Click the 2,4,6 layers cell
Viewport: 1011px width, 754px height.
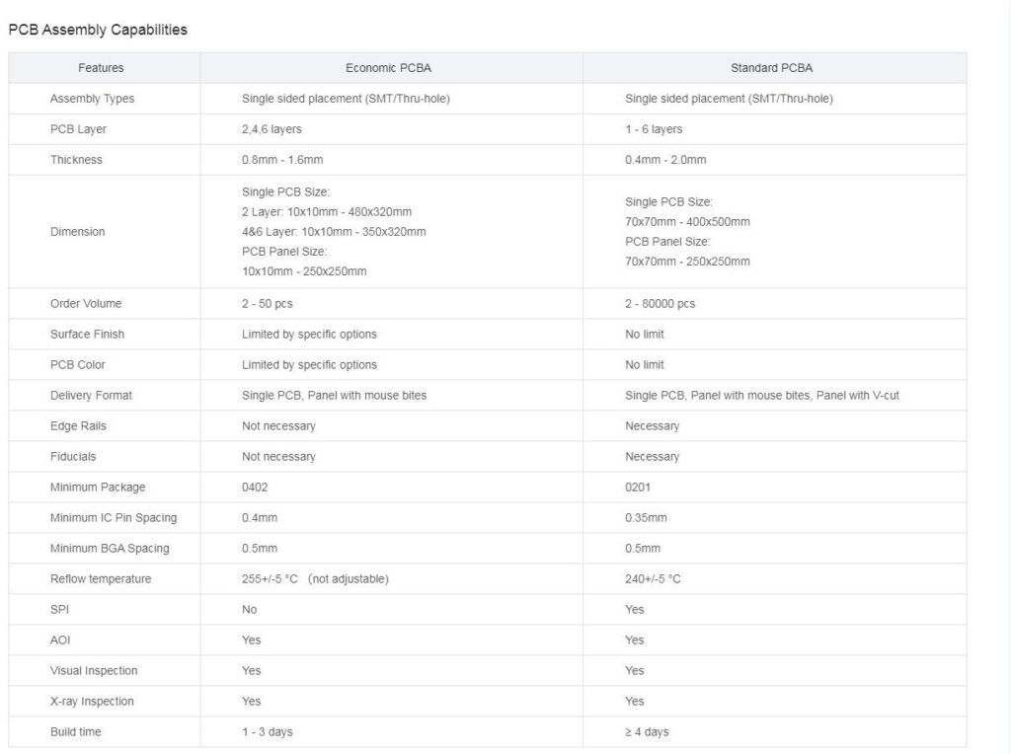(x=272, y=129)
